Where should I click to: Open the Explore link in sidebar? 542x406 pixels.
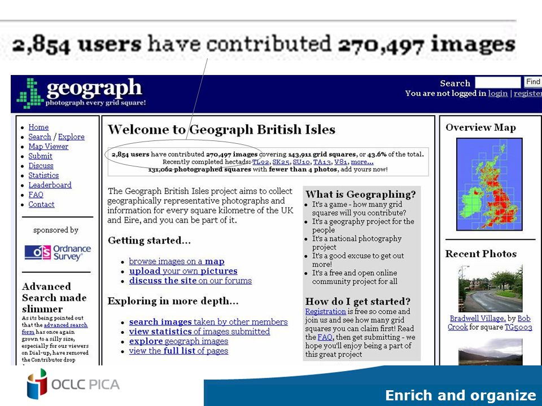(71, 136)
